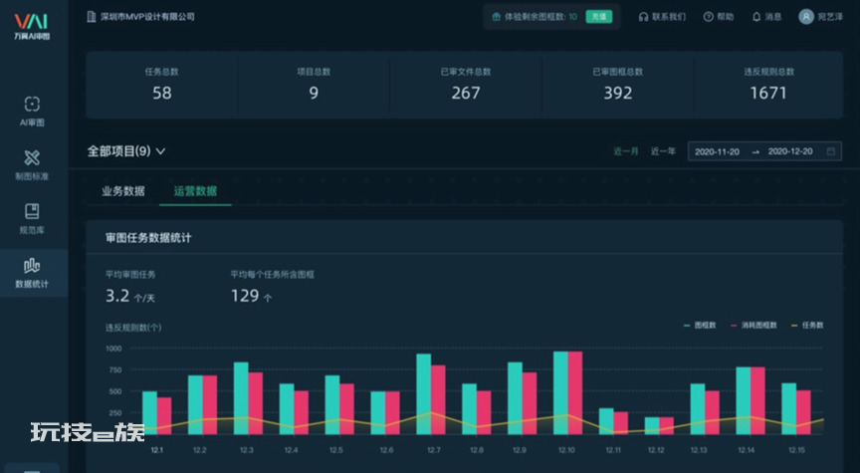The width and height of the screenshot is (860, 473).
Task: Click the 12.15 axis label
Action: point(796,450)
